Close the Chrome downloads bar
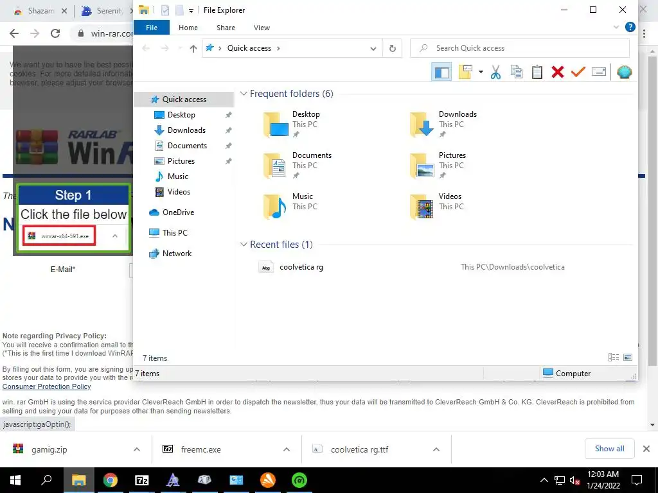The width and height of the screenshot is (658, 493). [646, 449]
